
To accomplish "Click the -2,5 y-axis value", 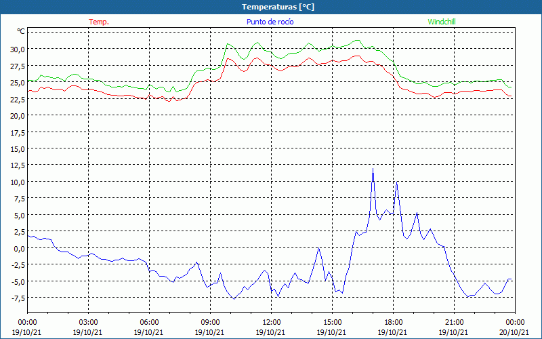I will pyautogui.click(x=18, y=265).
